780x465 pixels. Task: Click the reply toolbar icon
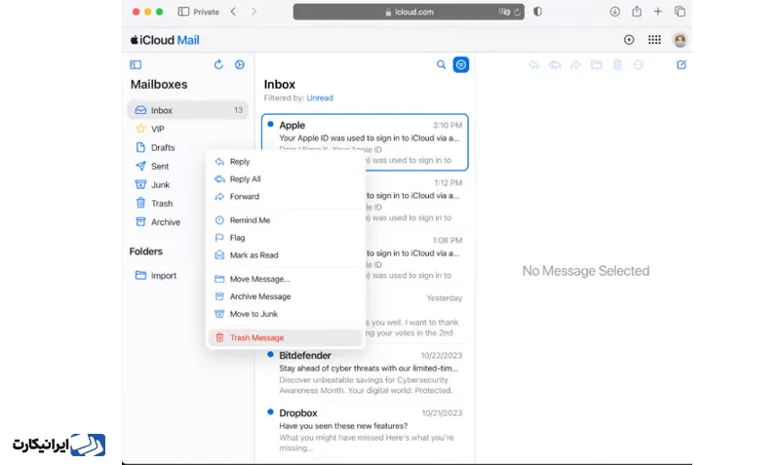(x=533, y=64)
